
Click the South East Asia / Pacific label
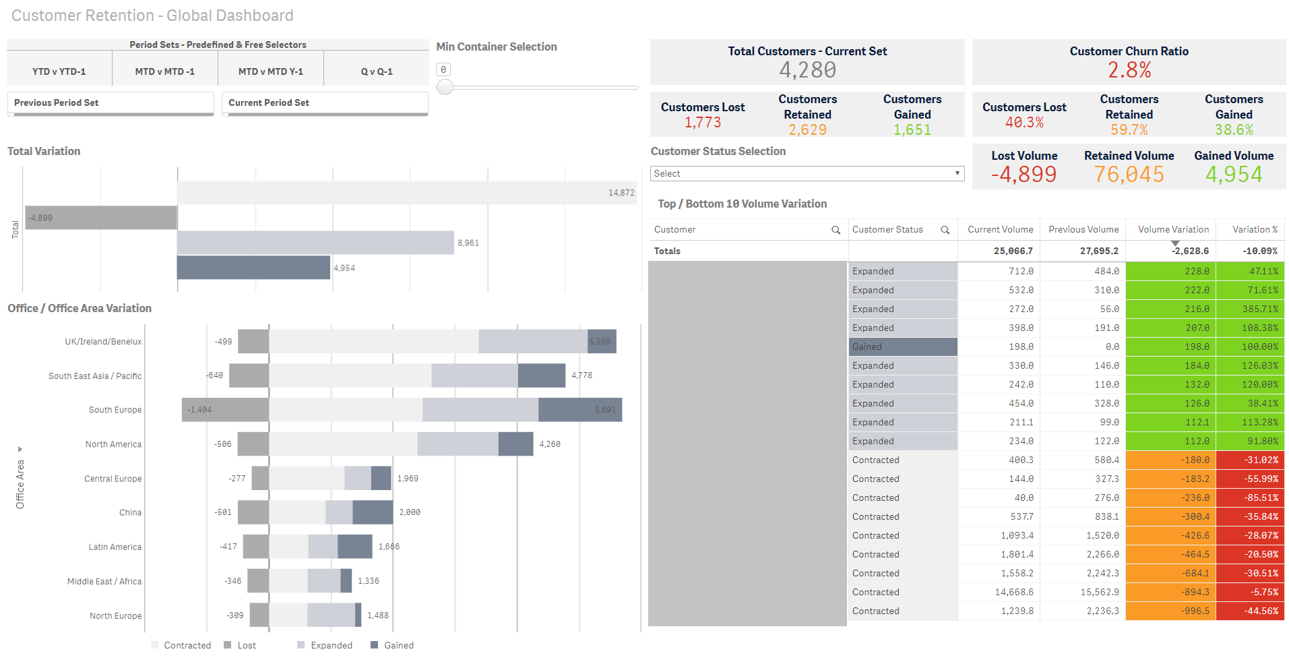[95, 376]
